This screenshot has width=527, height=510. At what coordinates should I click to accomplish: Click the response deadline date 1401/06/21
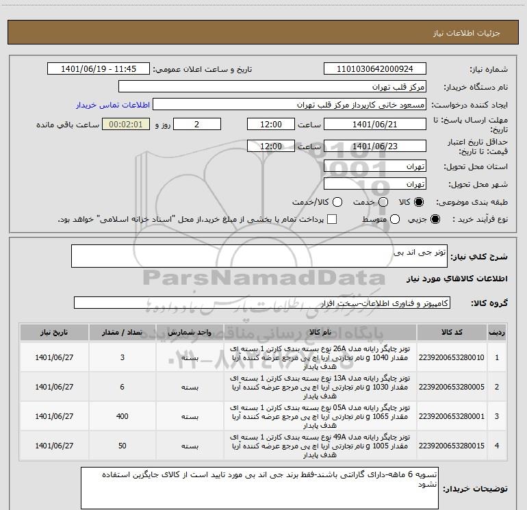[x=375, y=124]
